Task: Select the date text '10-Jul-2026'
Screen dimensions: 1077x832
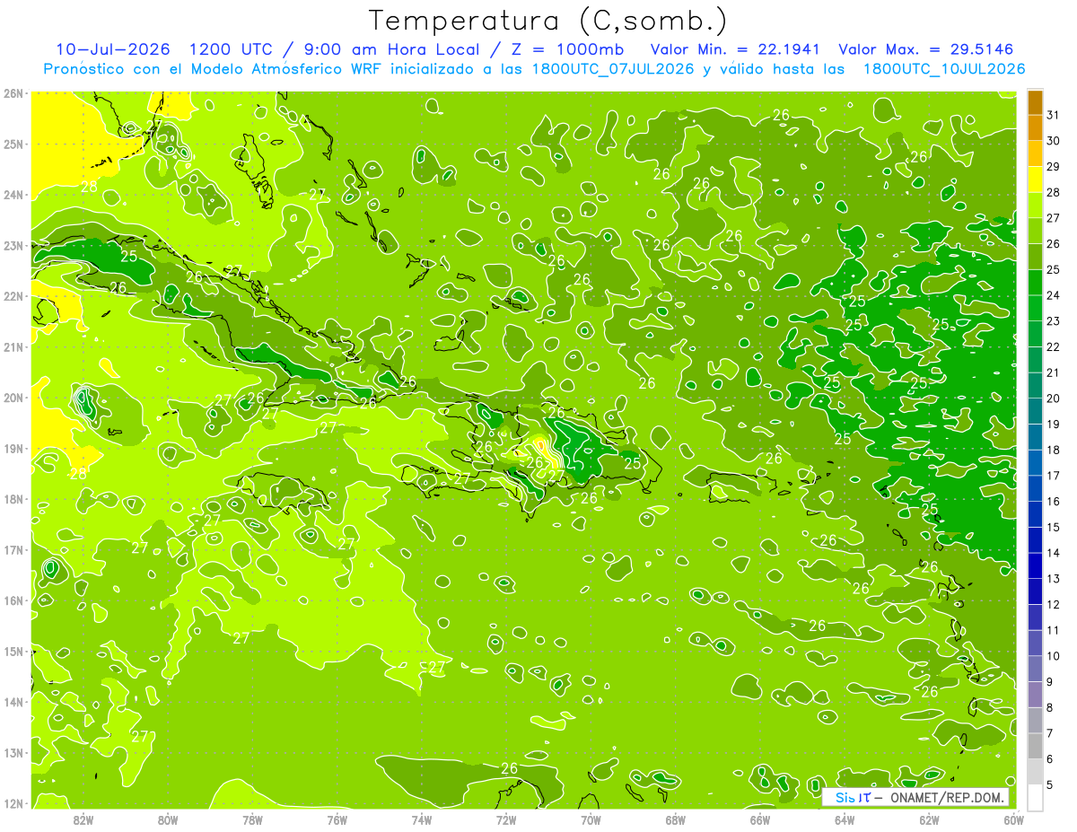Action: (113, 49)
